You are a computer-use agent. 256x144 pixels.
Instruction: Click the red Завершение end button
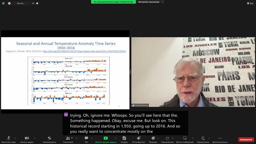(x=246, y=140)
